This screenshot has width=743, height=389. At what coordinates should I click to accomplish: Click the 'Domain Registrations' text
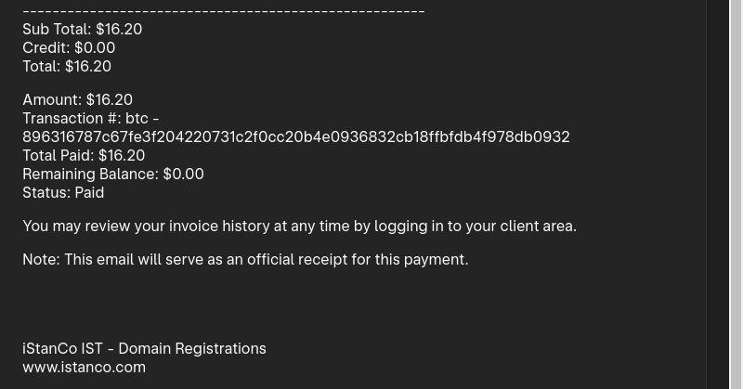click(192, 348)
